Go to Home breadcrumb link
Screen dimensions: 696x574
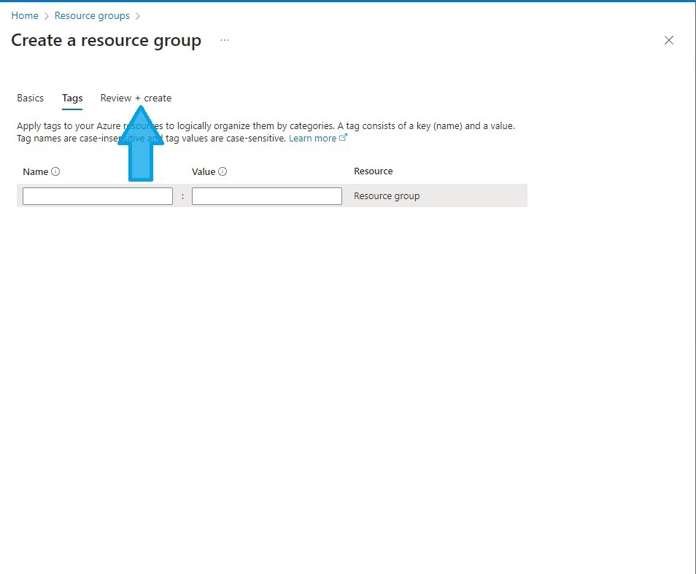coord(24,15)
